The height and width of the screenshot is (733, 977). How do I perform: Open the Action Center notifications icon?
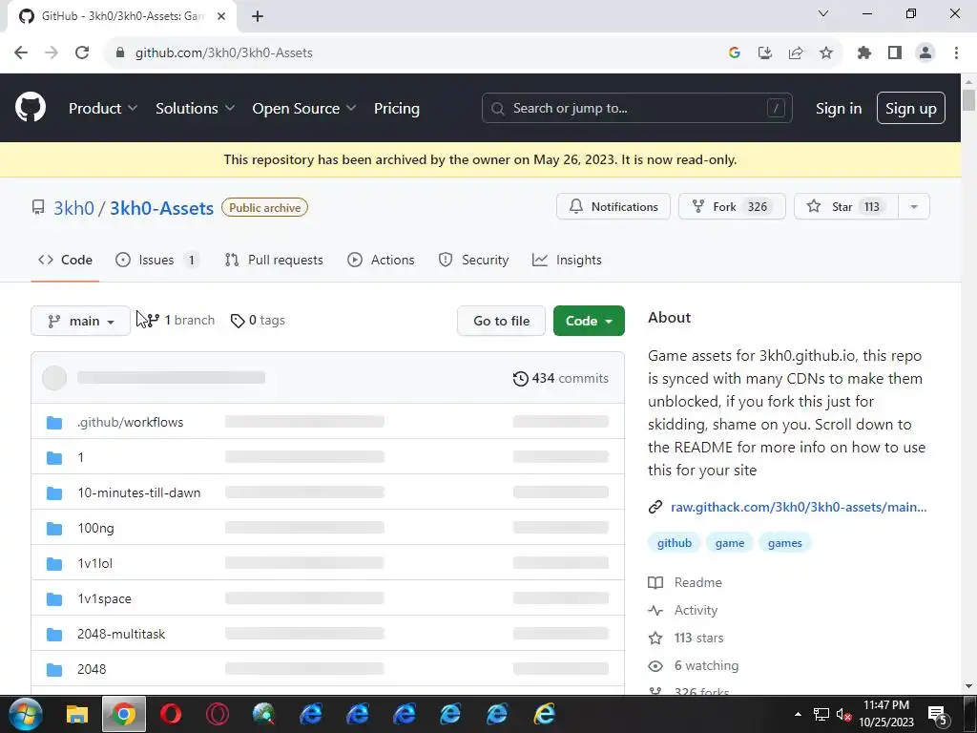coord(938,715)
